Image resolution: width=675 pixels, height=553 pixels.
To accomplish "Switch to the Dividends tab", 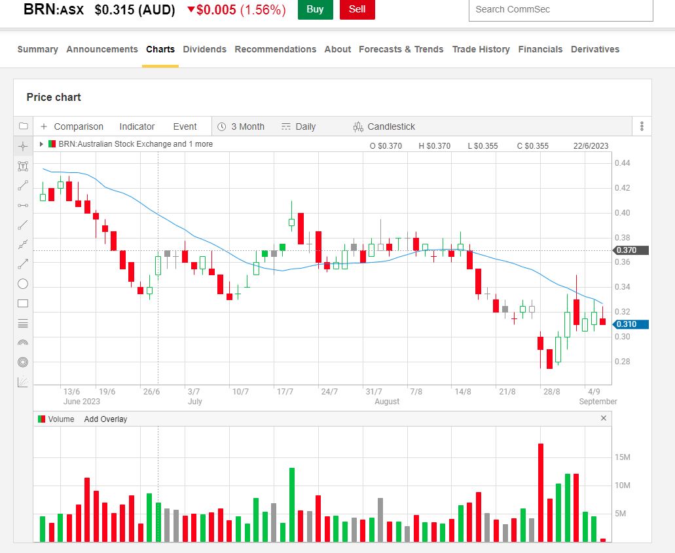I will tap(204, 49).
